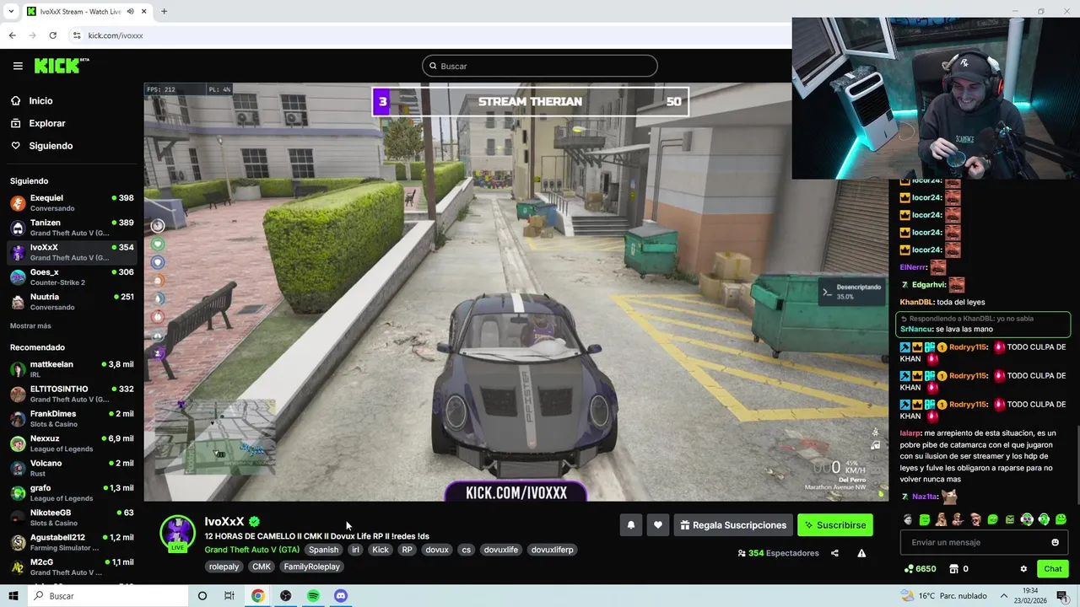Click the Regala Suscripciones button
Image resolution: width=1080 pixels, height=607 pixels.
(733, 525)
